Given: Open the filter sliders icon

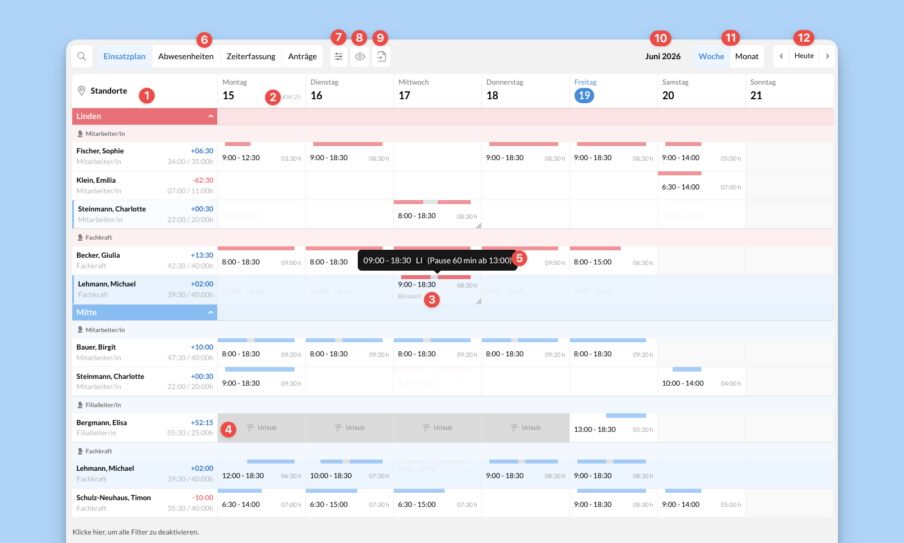Looking at the screenshot, I should (339, 56).
